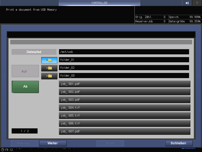
Task: Click the 19:12 time display
Action: click(x=9, y=150)
